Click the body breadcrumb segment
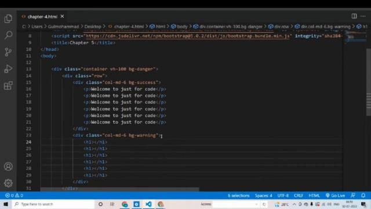The image size is (371, 209). coord(182,27)
